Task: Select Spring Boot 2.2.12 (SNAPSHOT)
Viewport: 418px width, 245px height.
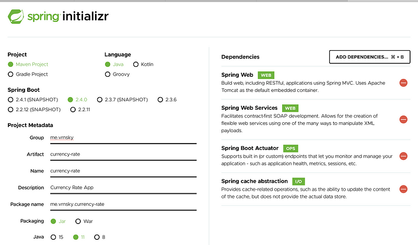Action: coord(11,109)
